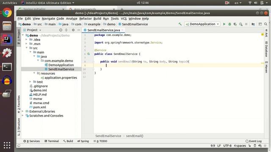Click UTF-8 encoding in status bar
Screen dimensions: 271x152
pyautogui.click(x=227, y=146)
